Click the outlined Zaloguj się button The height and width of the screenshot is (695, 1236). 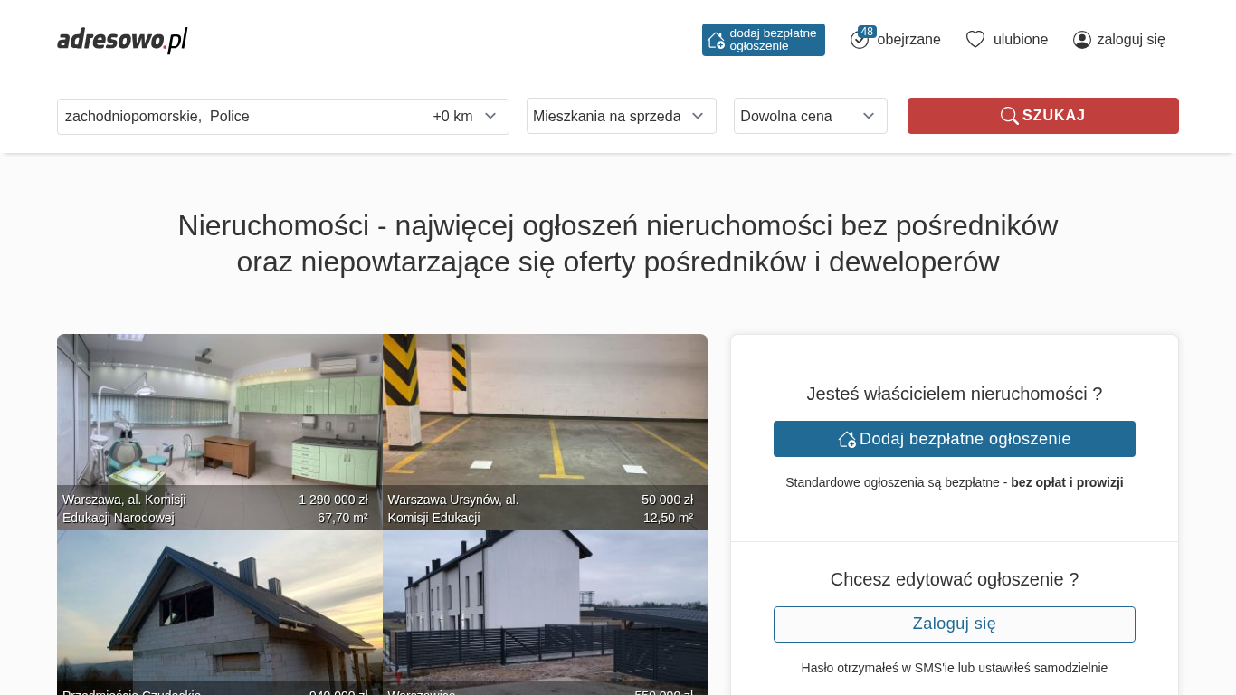[x=954, y=624]
